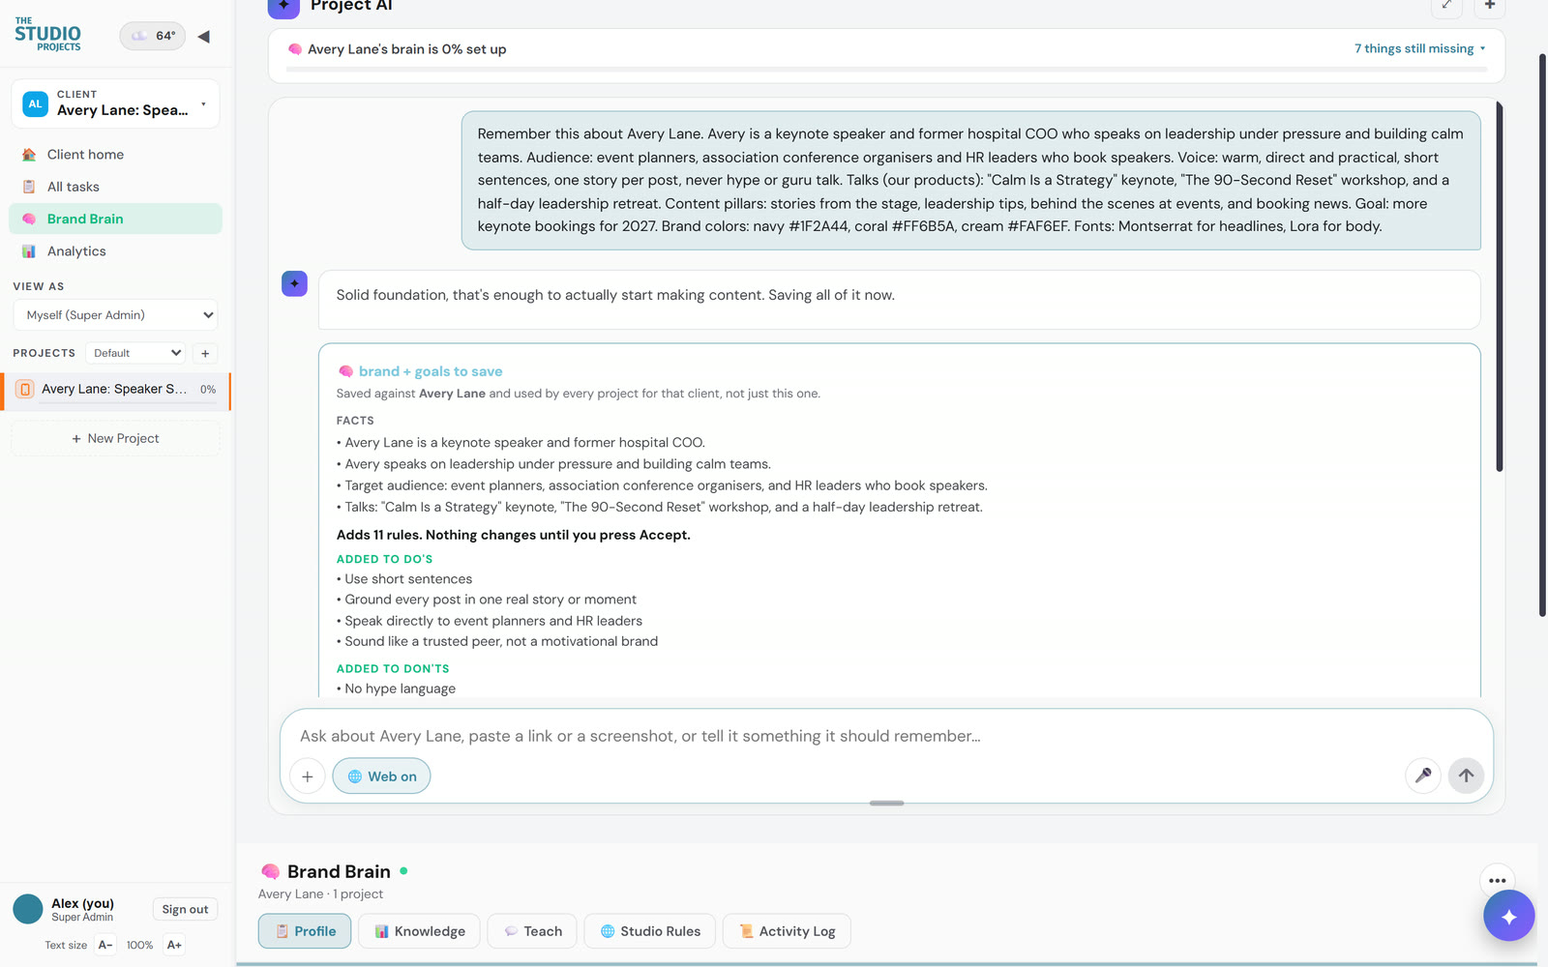Open The Studio Projects logo
Viewport: 1548px width, 967px height.
(x=47, y=34)
